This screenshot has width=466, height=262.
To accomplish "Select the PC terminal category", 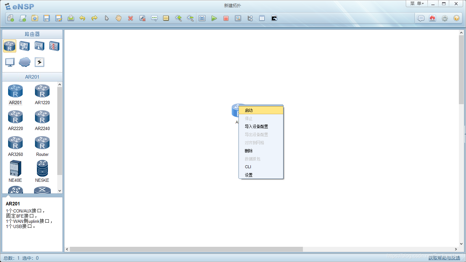I will point(10,62).
